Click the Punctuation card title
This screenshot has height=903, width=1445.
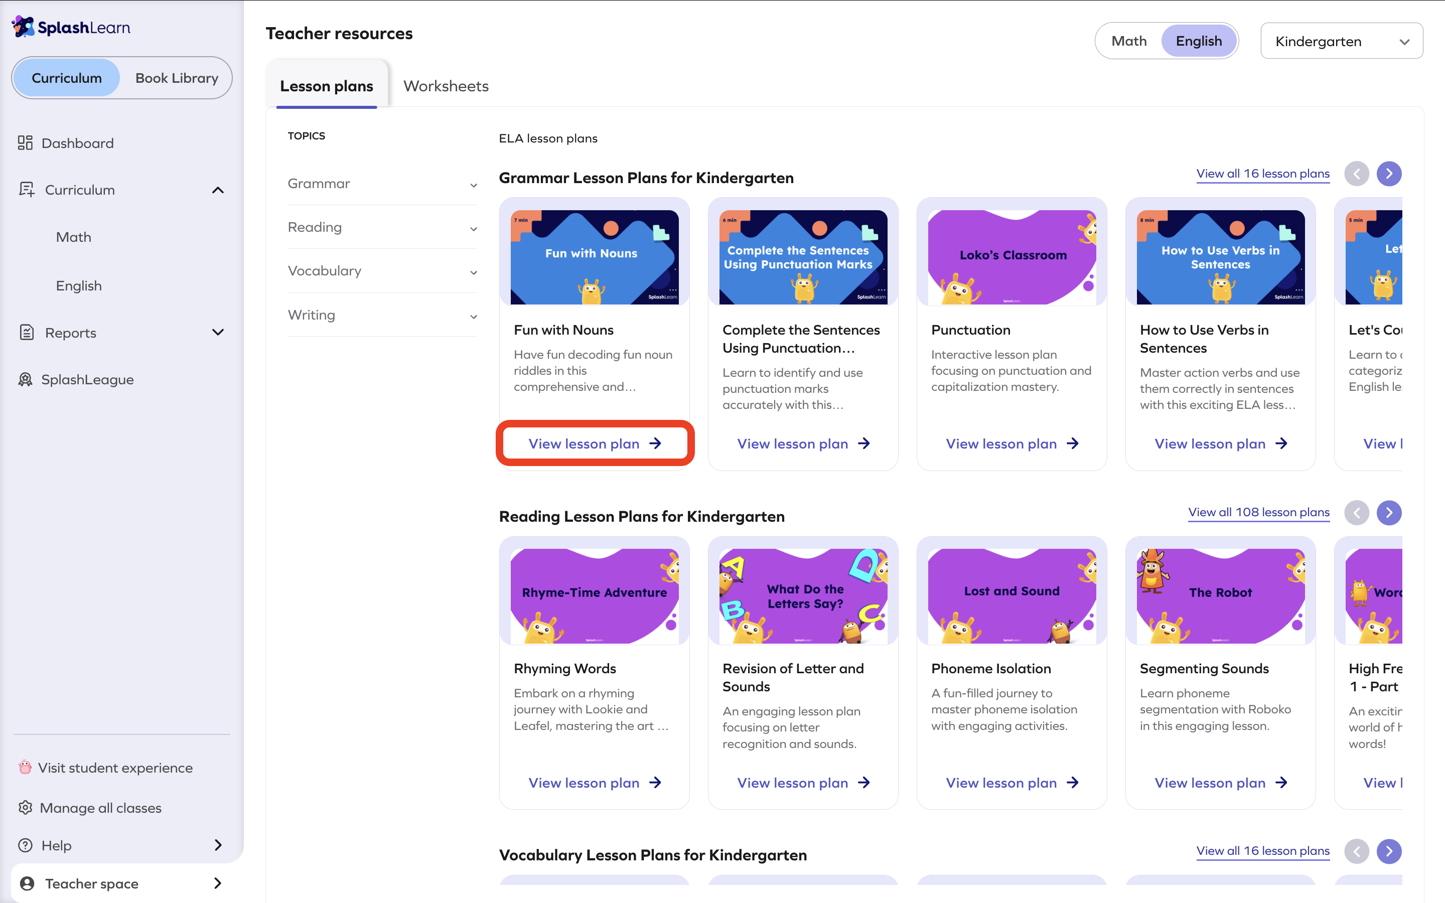click(x=970, y=330)
